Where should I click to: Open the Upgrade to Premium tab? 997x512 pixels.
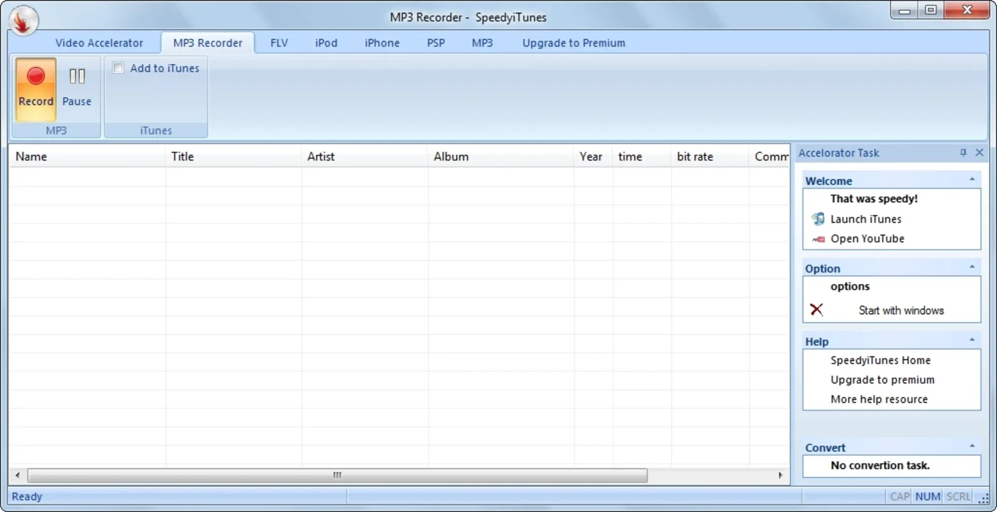[574, 43]
